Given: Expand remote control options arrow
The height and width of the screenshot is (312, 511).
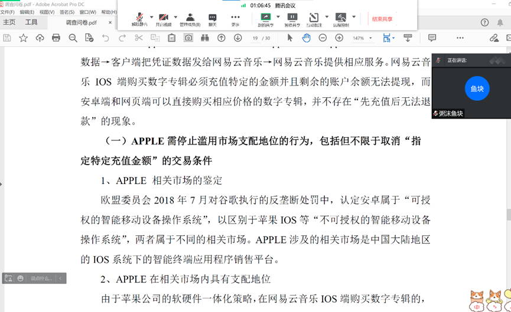Looking at the screenshot, I should click(354, 17).
